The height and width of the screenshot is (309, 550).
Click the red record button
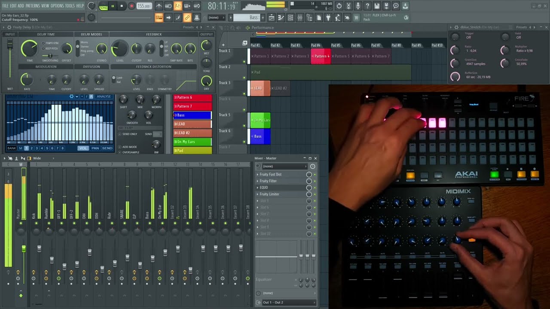tap(131, 6)
